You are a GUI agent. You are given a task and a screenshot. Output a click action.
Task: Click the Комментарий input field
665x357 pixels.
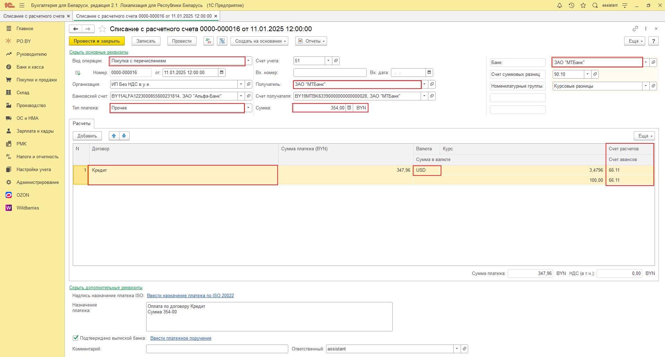click(217, 349)
